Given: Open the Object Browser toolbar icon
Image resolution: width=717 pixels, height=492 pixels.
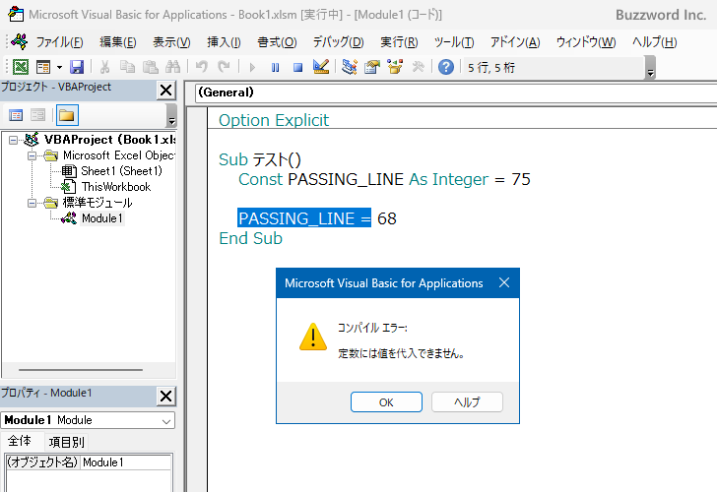Looking at the screenshot, I should (395, 67).
